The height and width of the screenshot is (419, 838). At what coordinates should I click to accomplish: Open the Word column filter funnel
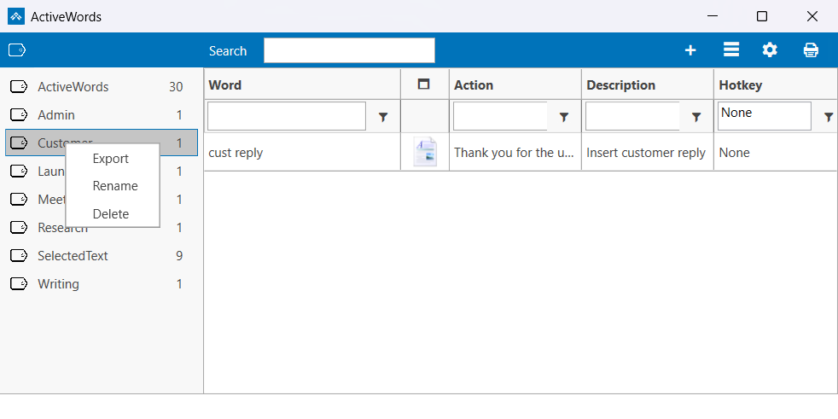point(382,117)
